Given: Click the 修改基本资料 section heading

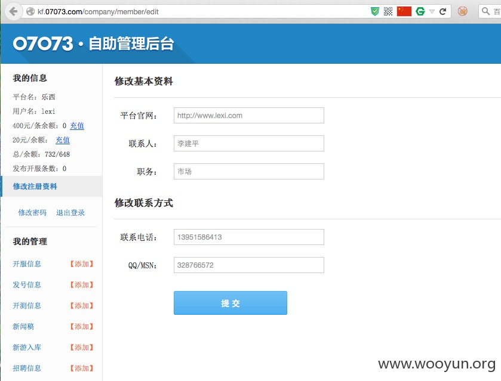Looking at the screenshot, I should [x=144, y=81].
